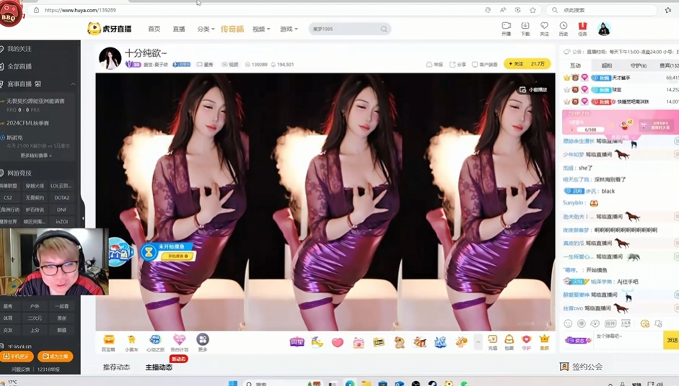Click the chat message input box
This screenshot has width=679, height=386.
pos(628,340)
